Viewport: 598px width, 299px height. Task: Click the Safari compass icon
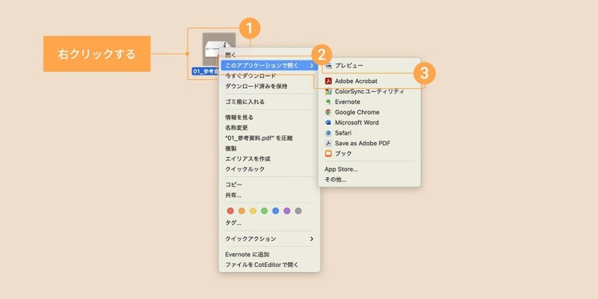click(x=328, y=132)
